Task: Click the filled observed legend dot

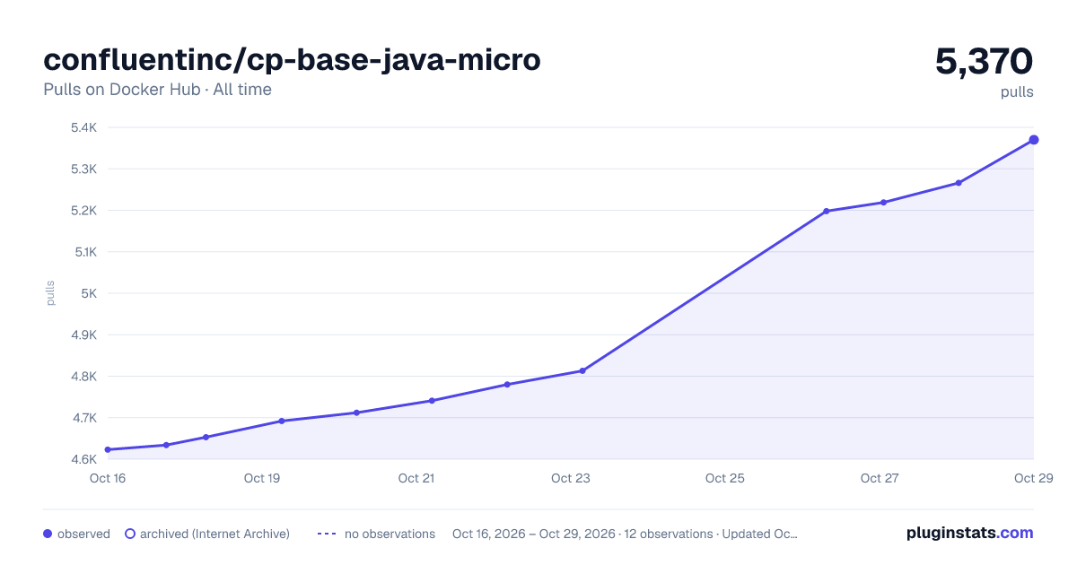Action: pos(48,534)
